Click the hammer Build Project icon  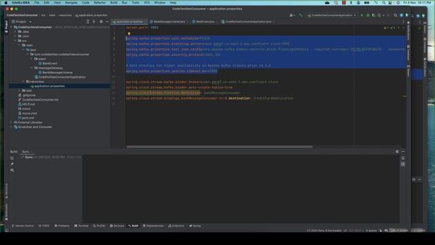[x=300, y=15]
